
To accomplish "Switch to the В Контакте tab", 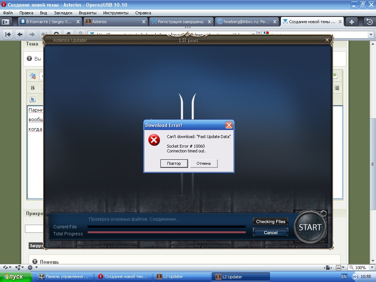I will (50, 22).
